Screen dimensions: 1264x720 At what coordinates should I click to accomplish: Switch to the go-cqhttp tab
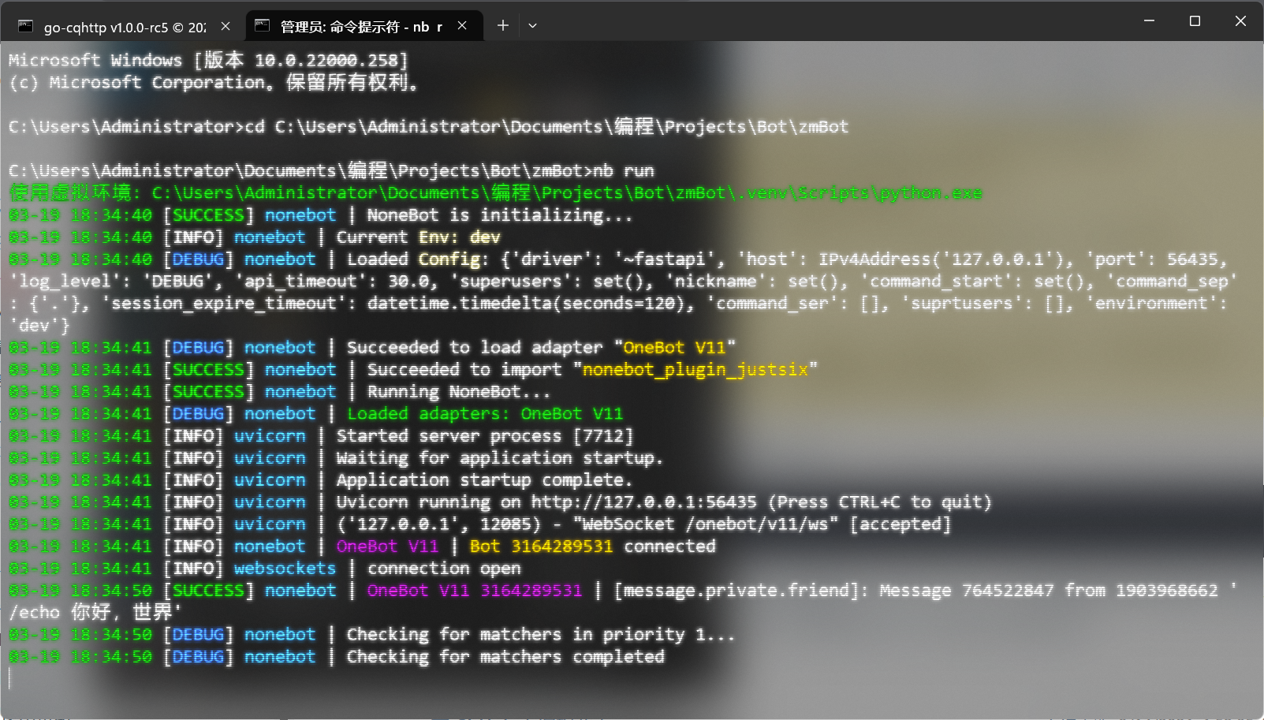pos(118,25)
